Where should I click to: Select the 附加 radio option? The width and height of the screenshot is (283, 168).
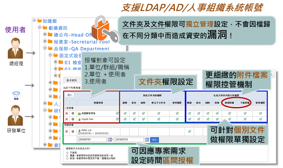(x=67, y=159)
